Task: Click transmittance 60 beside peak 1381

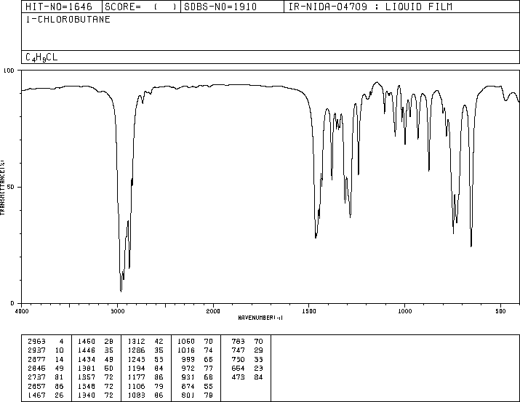Action: (x=109, y=368)
